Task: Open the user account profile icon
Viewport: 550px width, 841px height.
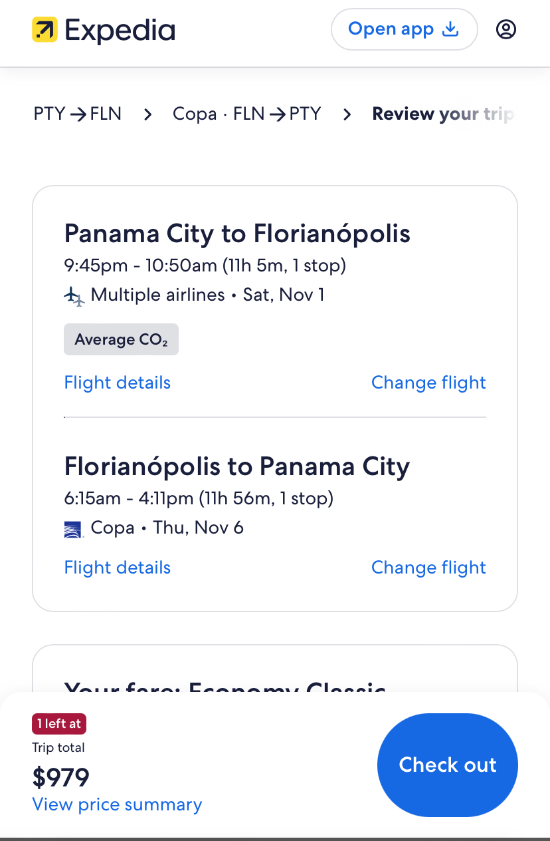Action: click(x=506, y=29)
